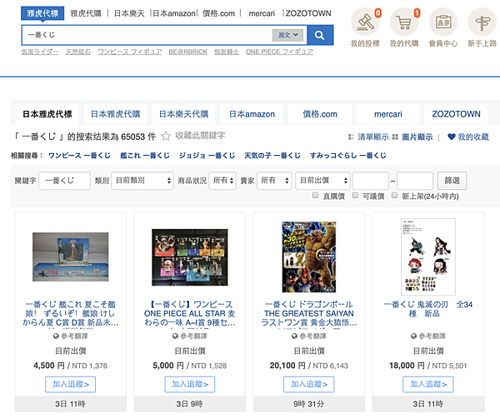Click top mercari link
500x418 pixels.
pyautogui.click(x=262, y=13)
